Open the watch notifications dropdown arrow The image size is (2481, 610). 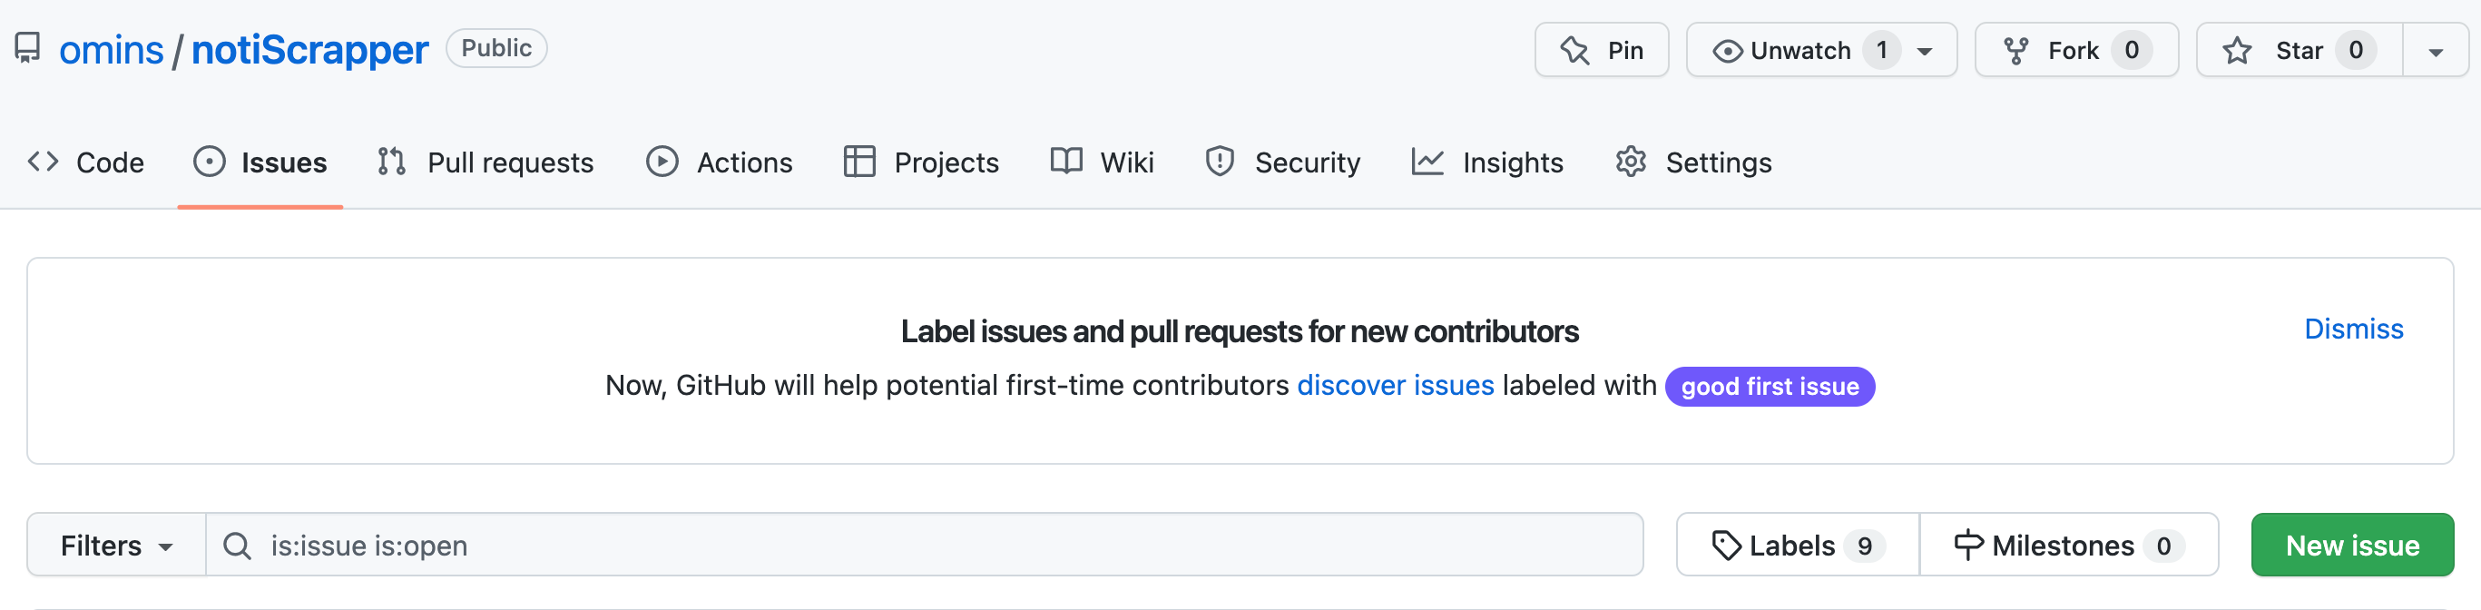tap(1925, 51)
